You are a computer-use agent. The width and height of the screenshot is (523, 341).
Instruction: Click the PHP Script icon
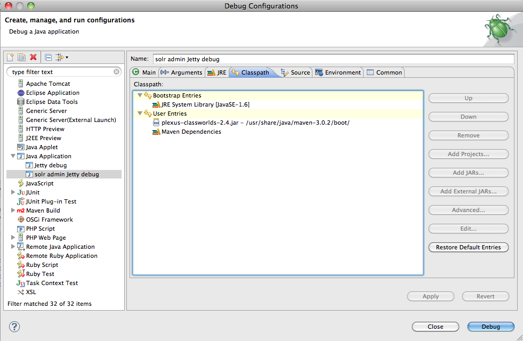pos(21,229)
